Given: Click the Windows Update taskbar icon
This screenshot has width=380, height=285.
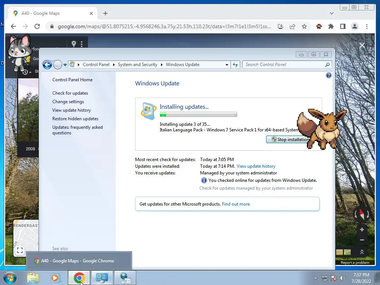Looking at the screenshot, I should (x=125, y=278).
